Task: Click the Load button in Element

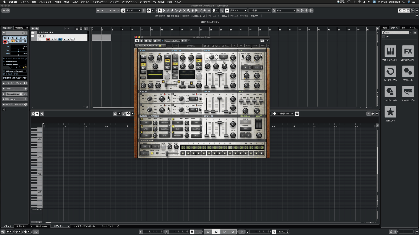Action: tap(255, 46)
